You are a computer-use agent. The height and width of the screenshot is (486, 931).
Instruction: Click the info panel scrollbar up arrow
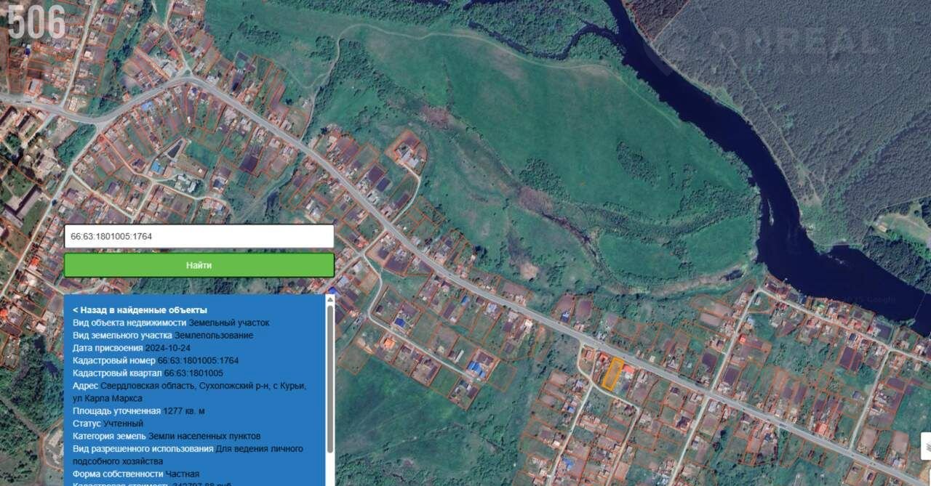[x=330, y=299]
